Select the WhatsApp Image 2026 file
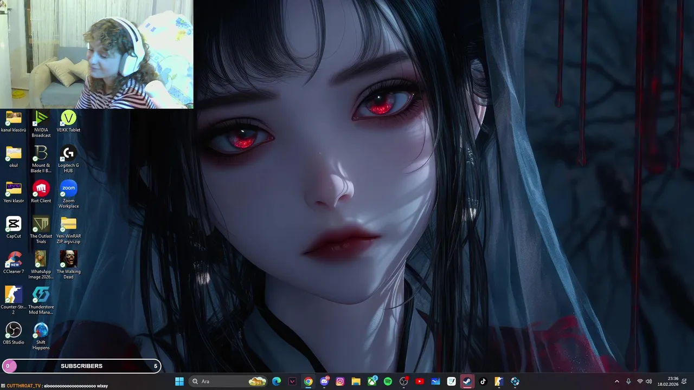Viewport: 694px width, 390px height. (x=41, y=265)
